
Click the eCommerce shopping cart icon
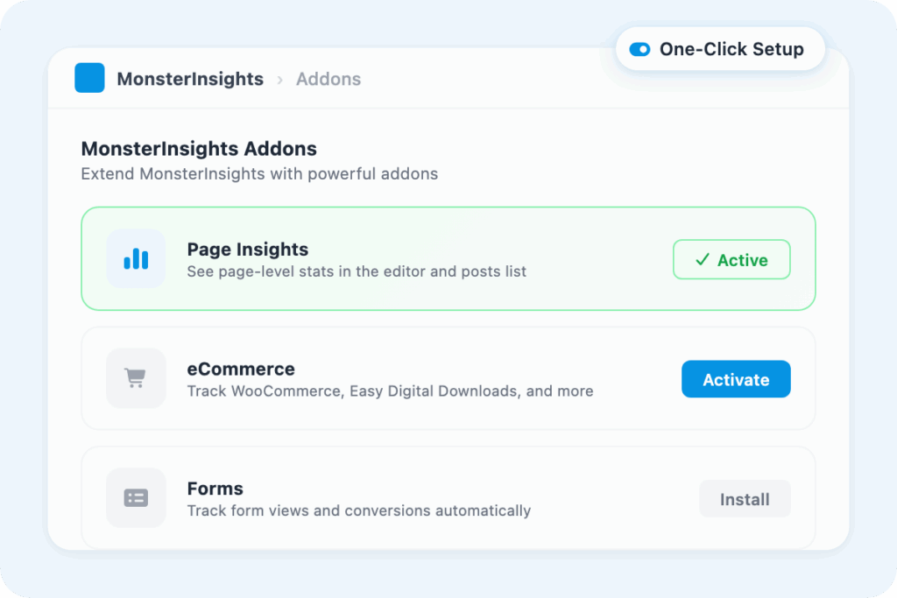click(x=136, y=378)
